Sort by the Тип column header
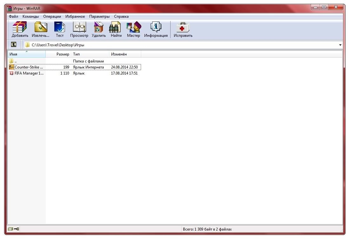Image resolution: width=351 pixels, height=241 pixels. tap(90, 54)
